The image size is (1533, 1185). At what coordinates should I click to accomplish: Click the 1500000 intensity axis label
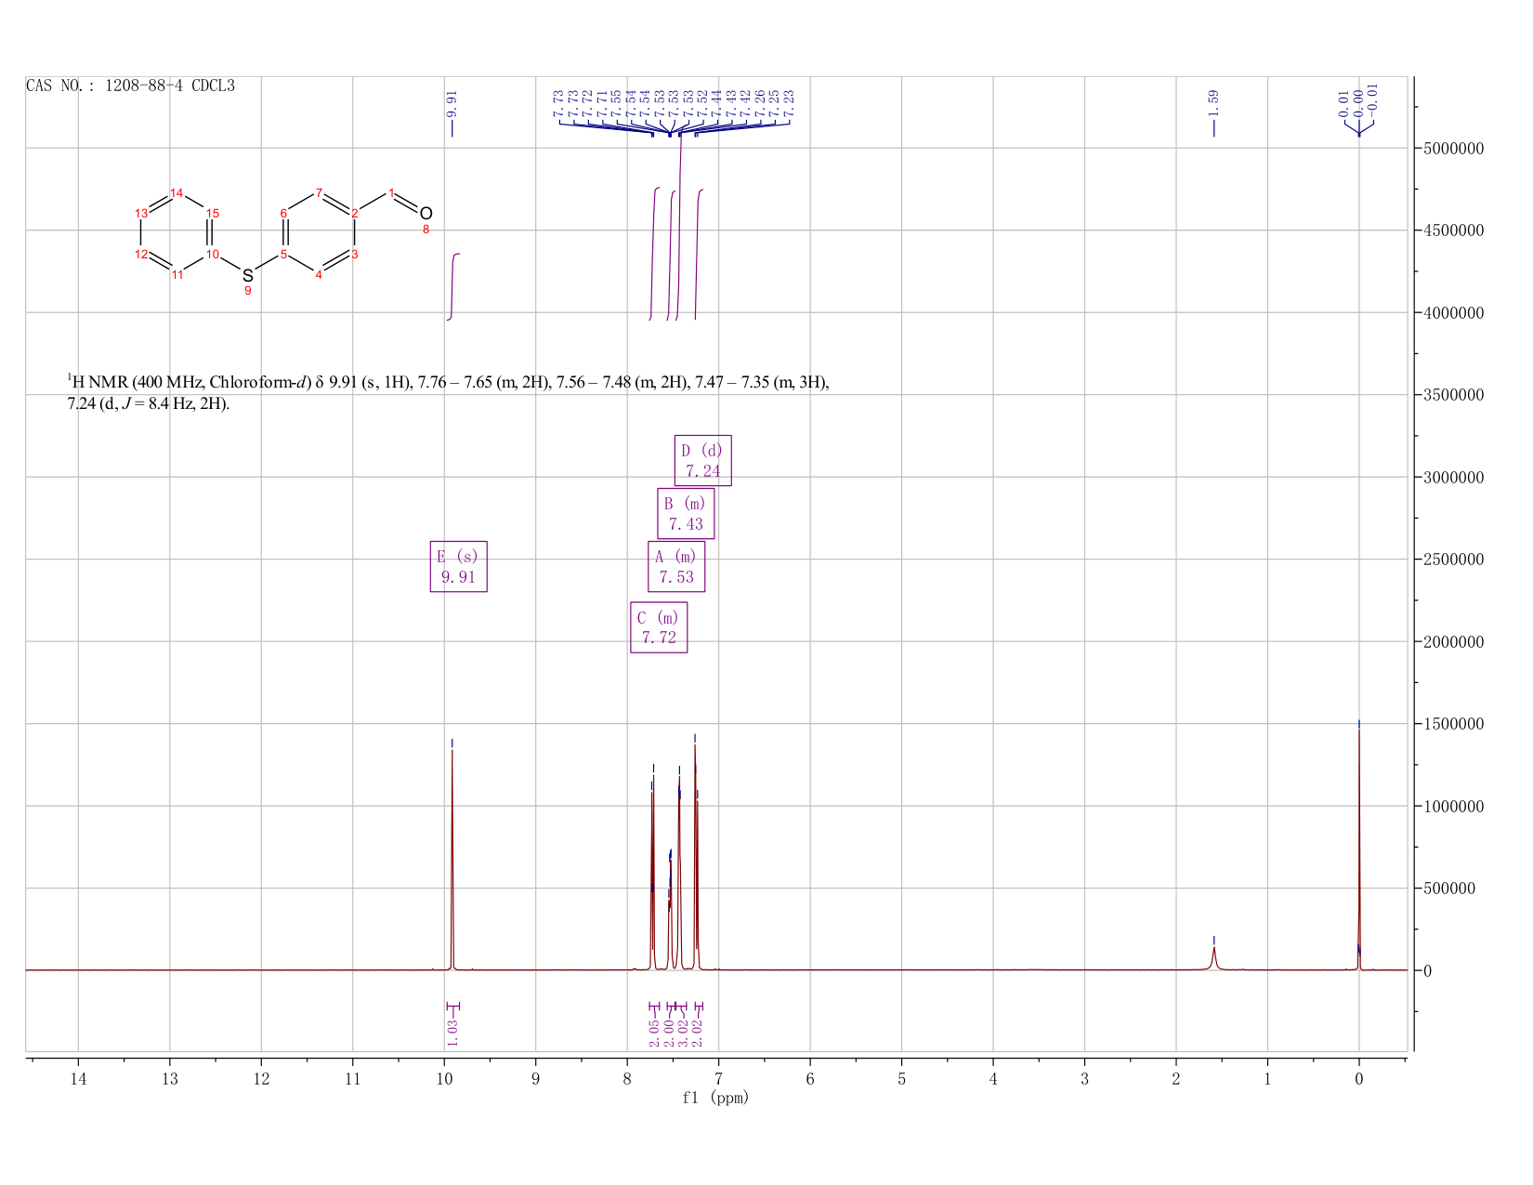(x=1452, y=724)
